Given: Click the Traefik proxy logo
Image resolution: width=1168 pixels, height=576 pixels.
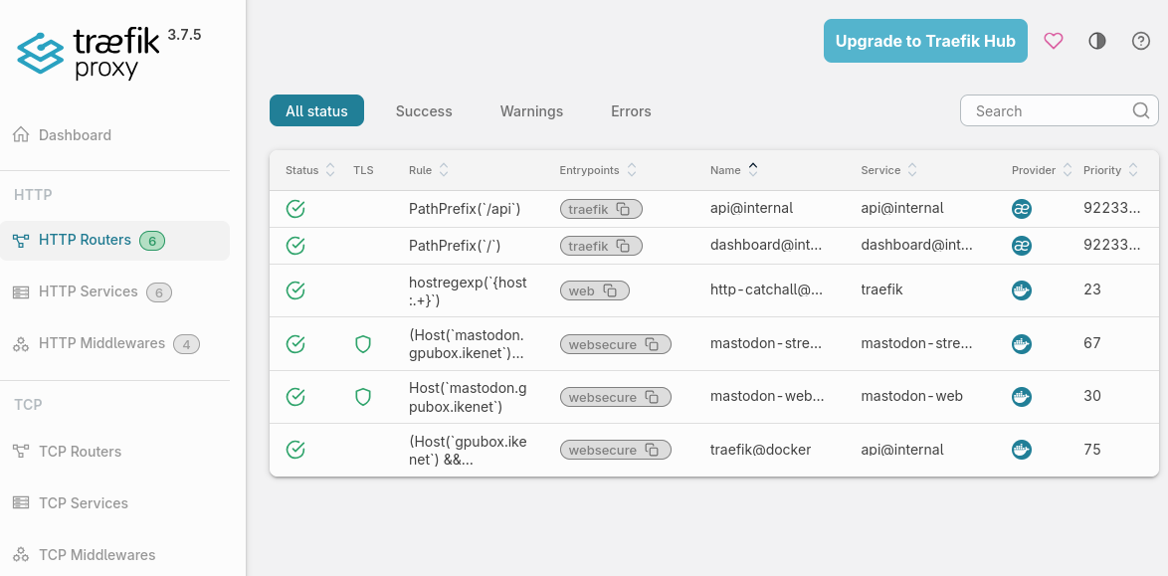Looking at the screenshot, I should pos(89,53).
